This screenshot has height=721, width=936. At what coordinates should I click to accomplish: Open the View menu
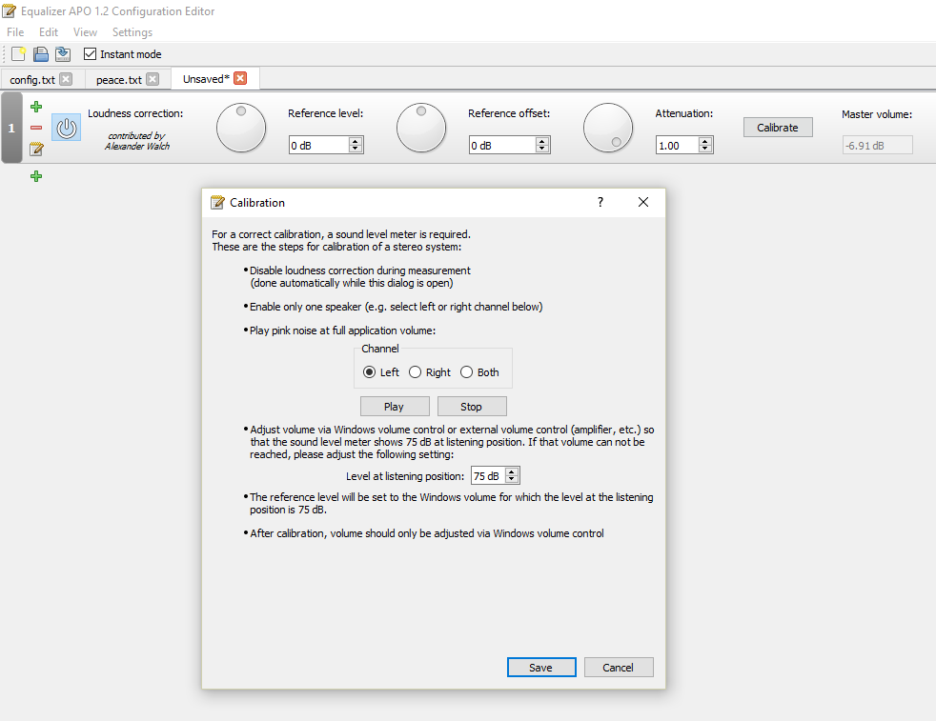pyautogui.click(x=85, y=32)
